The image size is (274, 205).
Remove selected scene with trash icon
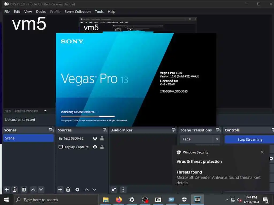coord(15,190)
